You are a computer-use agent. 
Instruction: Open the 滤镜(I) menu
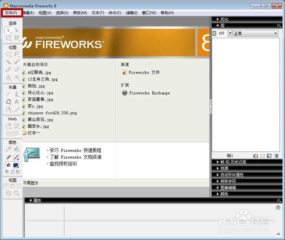point(132,13)
